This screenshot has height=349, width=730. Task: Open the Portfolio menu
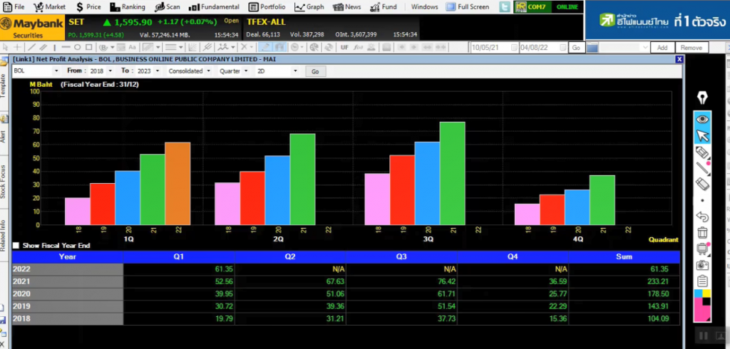point(267,7)
